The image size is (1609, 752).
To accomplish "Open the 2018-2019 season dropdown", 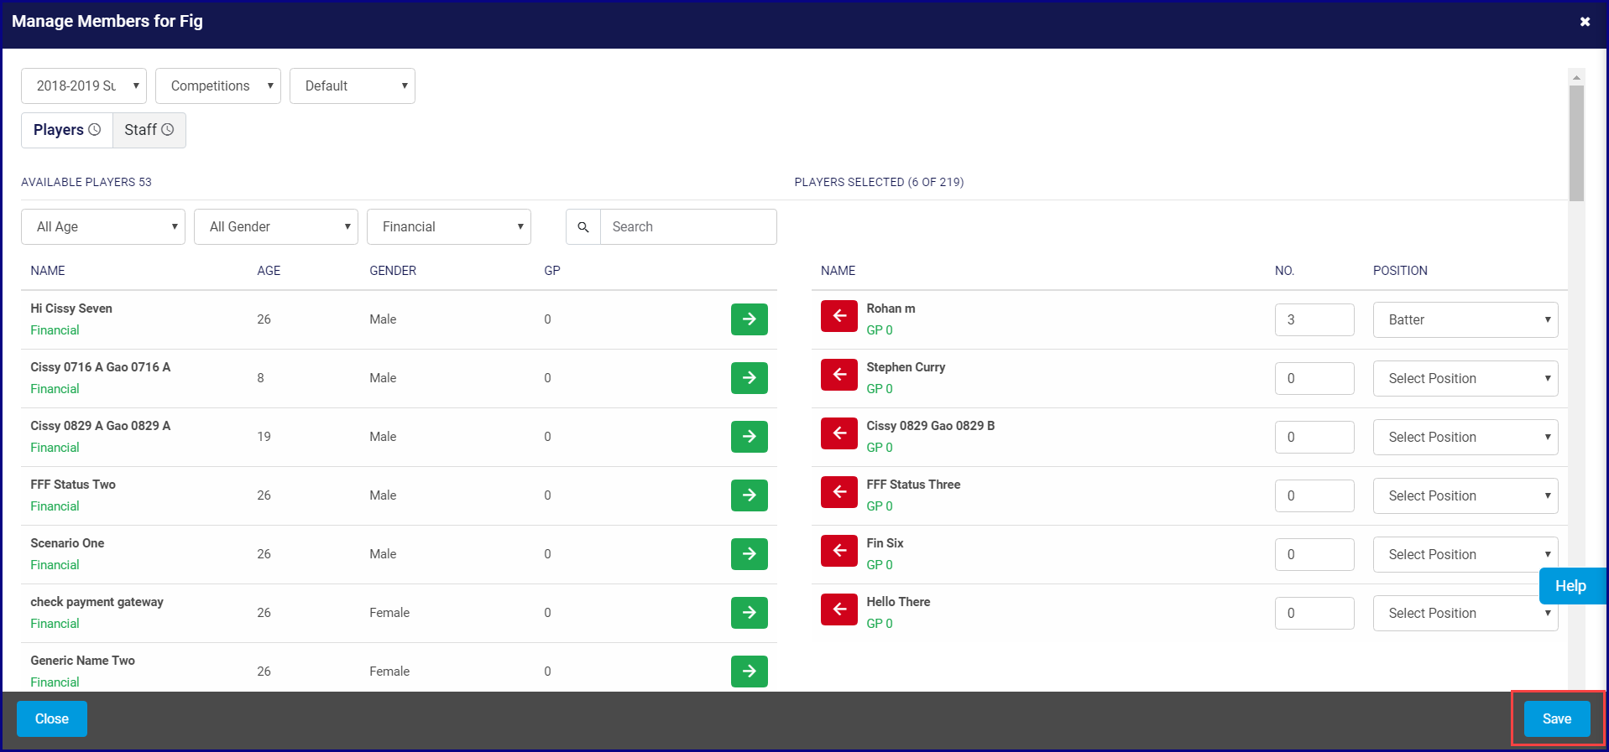I will point(84,86).
